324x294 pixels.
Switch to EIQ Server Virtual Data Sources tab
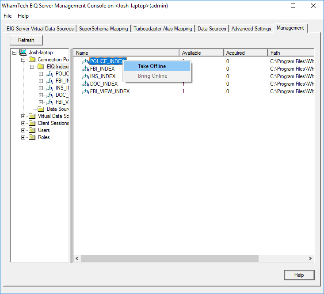point(40,29)
